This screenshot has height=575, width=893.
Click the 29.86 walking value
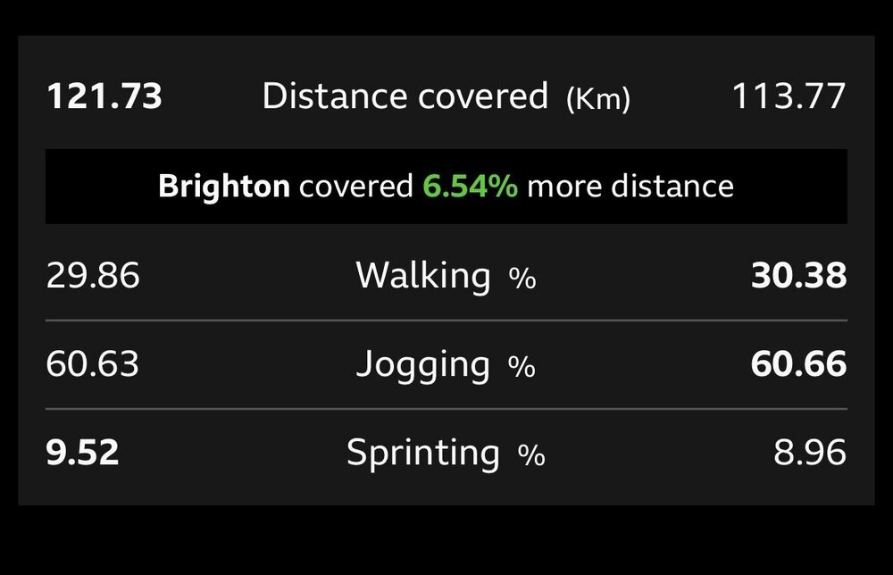pos(93,276)
